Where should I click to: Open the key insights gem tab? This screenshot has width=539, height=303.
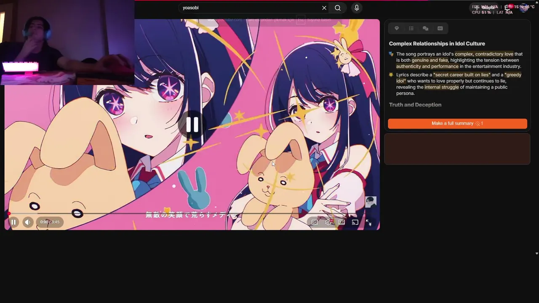397,28
